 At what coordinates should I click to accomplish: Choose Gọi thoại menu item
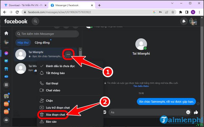pos(70,83)
